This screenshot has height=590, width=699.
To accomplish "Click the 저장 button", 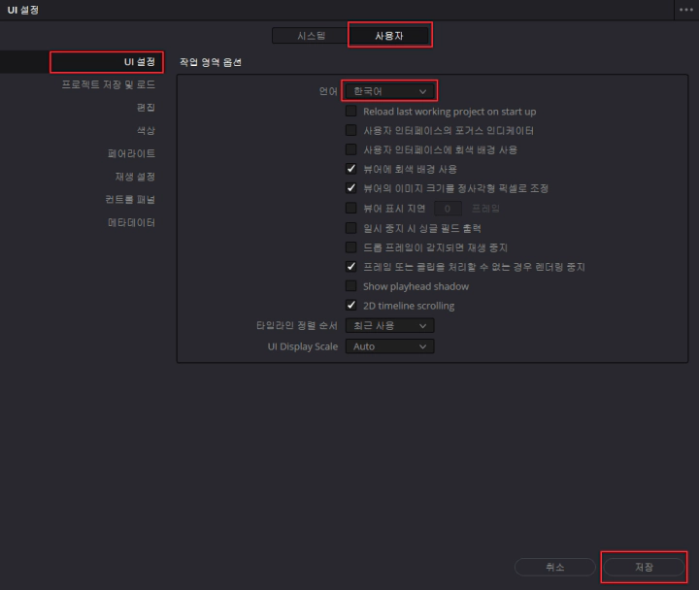I will coord(644,567).
